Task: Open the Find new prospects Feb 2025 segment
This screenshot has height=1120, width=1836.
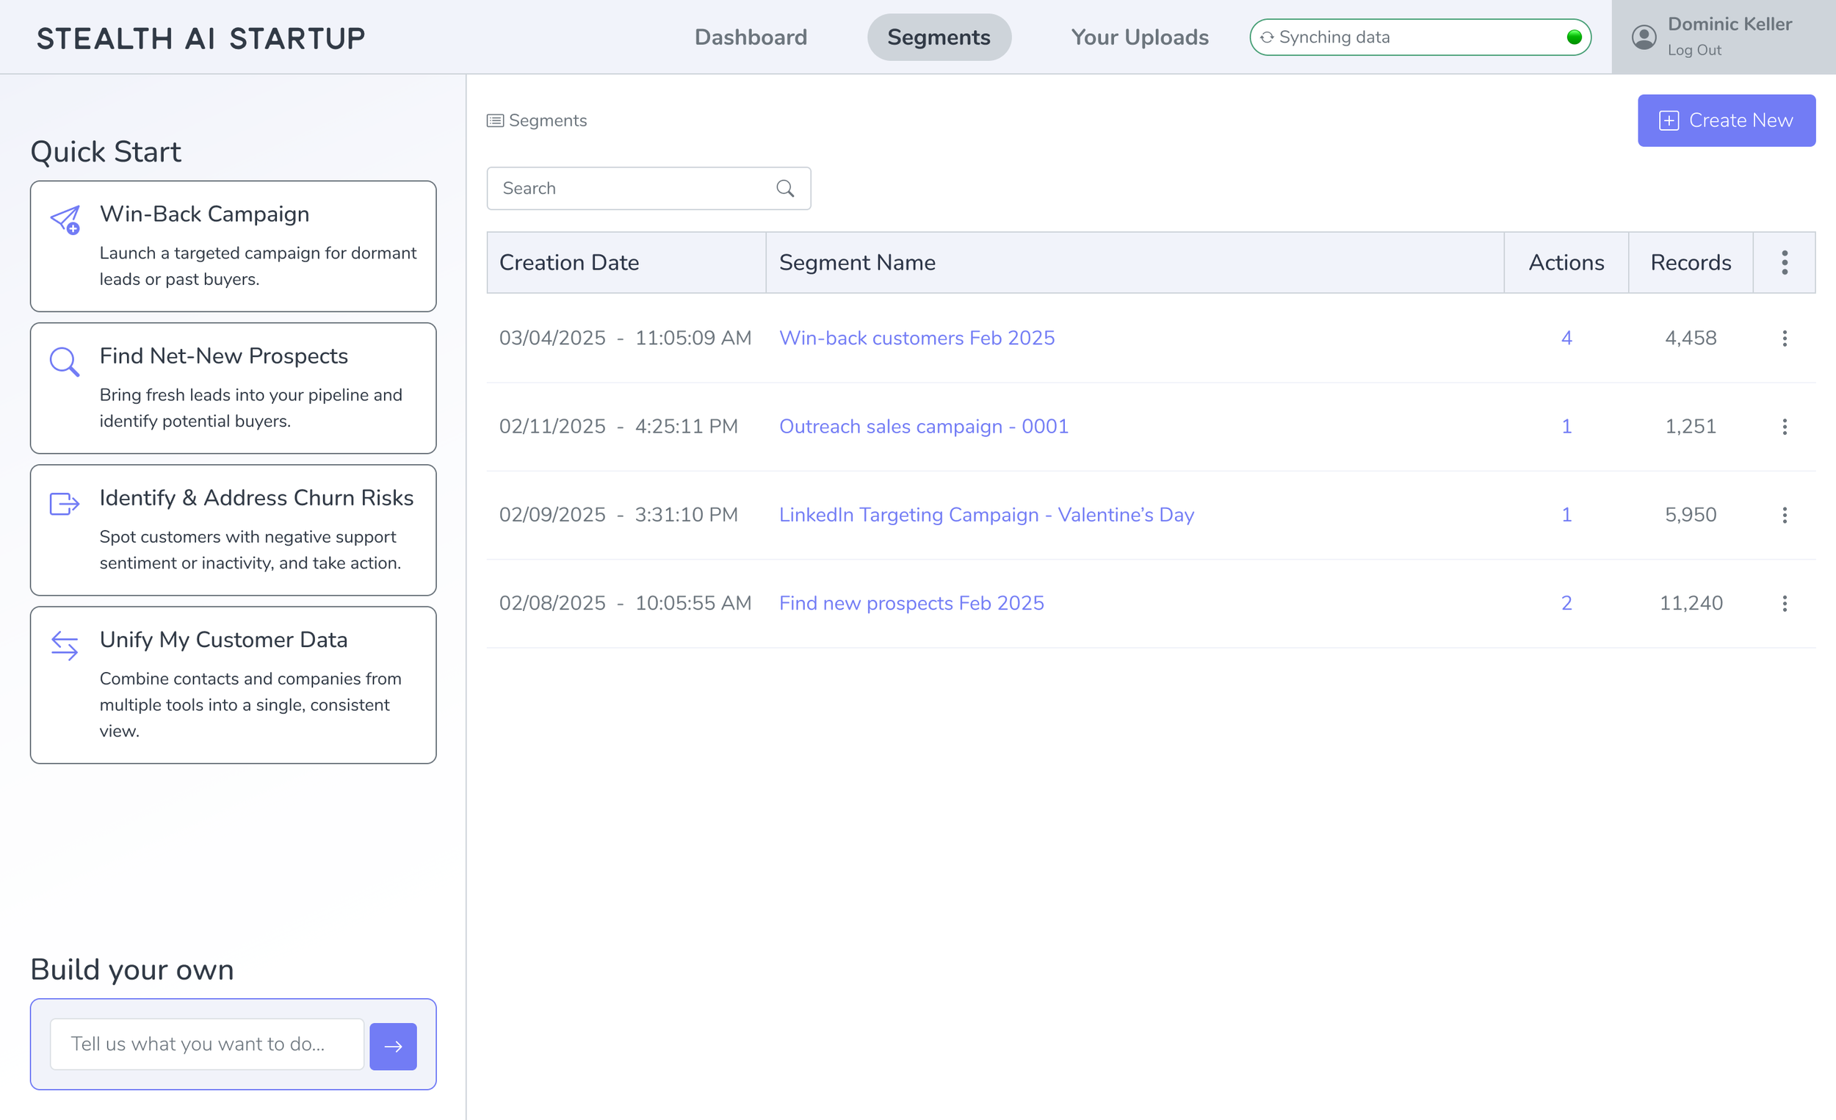Action: (911, 603)
